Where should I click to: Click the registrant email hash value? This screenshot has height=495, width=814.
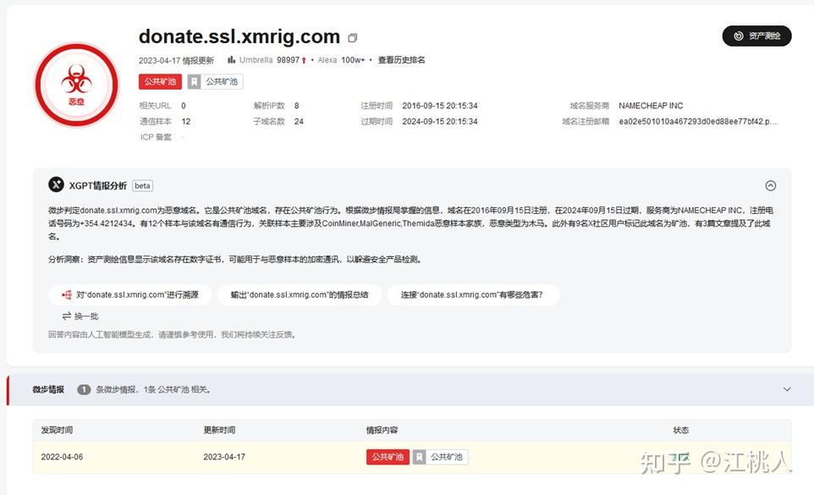tap(698, 121)
